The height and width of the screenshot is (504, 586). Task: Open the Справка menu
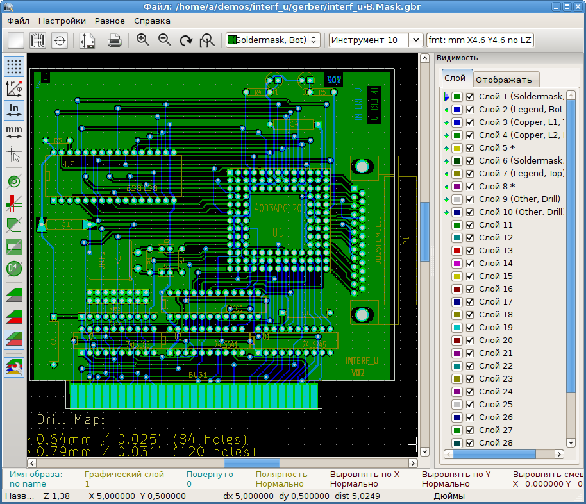tap(152, 21)
